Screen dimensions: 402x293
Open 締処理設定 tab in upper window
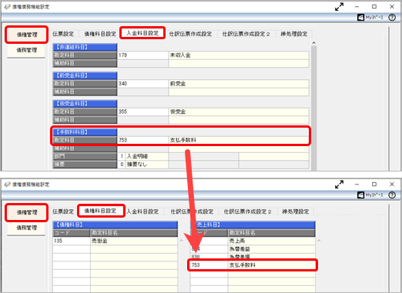(x=294, y=34)
